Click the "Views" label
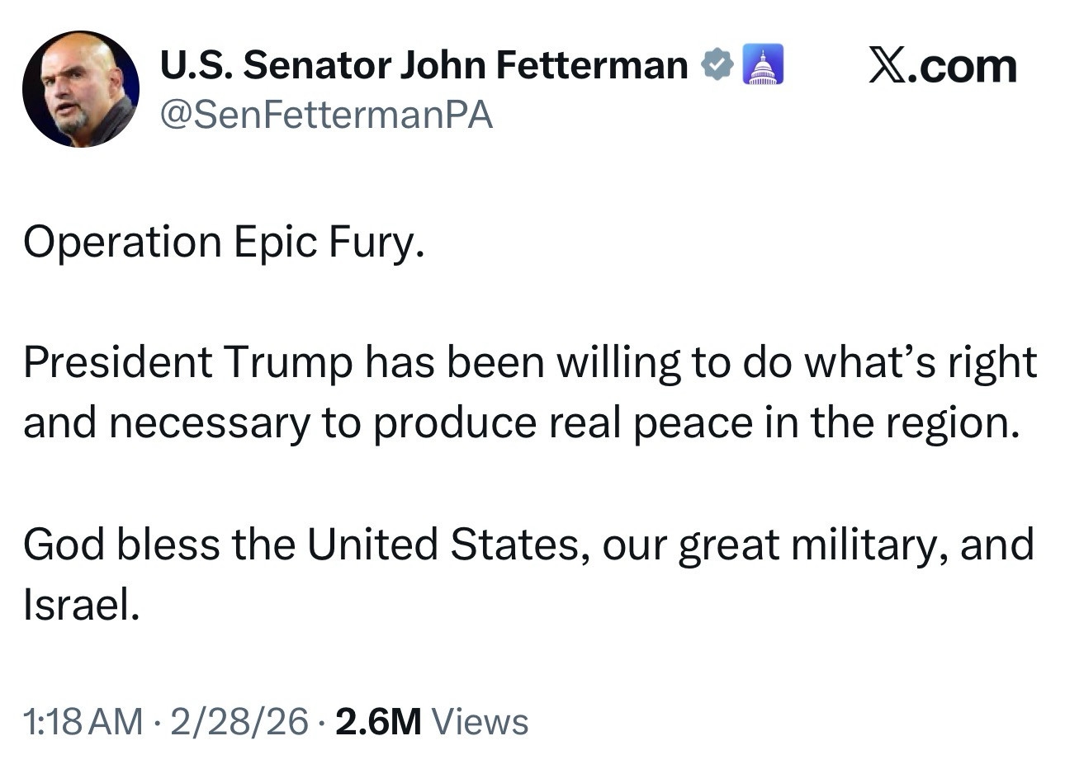The height and width of the screenshot is (769, 1065). click(x=480, y=722)
